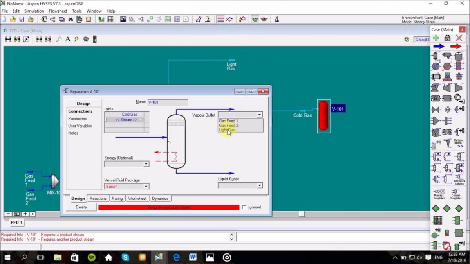
Task: Open Column Templates in the palette
Action: pyautogui.click(x=456, y=194)
